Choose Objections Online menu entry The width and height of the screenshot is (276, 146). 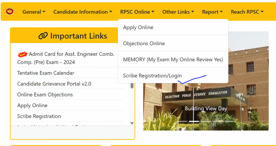(144, 44)
